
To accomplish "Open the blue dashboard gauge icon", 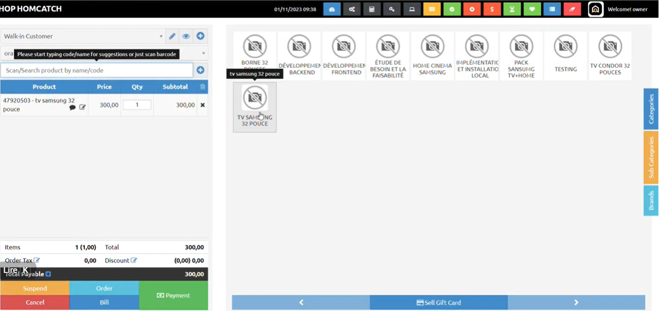I will (332, 9).
